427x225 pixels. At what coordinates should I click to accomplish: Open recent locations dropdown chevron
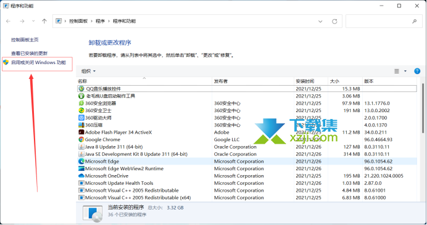pos(33,21)
